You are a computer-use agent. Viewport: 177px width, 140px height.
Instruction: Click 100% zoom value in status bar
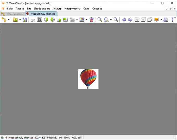pos(67,138)
